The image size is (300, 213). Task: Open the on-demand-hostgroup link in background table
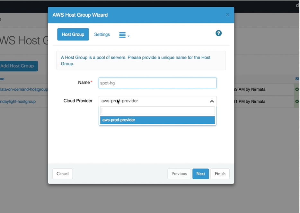click(x=24, y=89)
